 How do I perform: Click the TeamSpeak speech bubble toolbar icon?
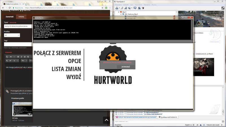coord(135,8)
